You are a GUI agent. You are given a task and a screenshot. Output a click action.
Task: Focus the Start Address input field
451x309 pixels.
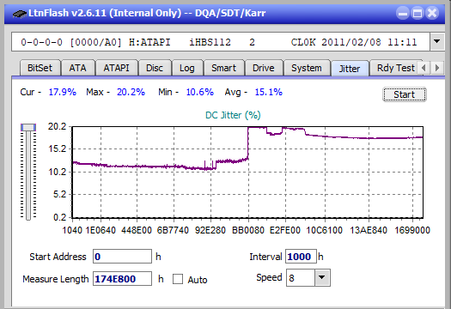click(x=122, y=257)
